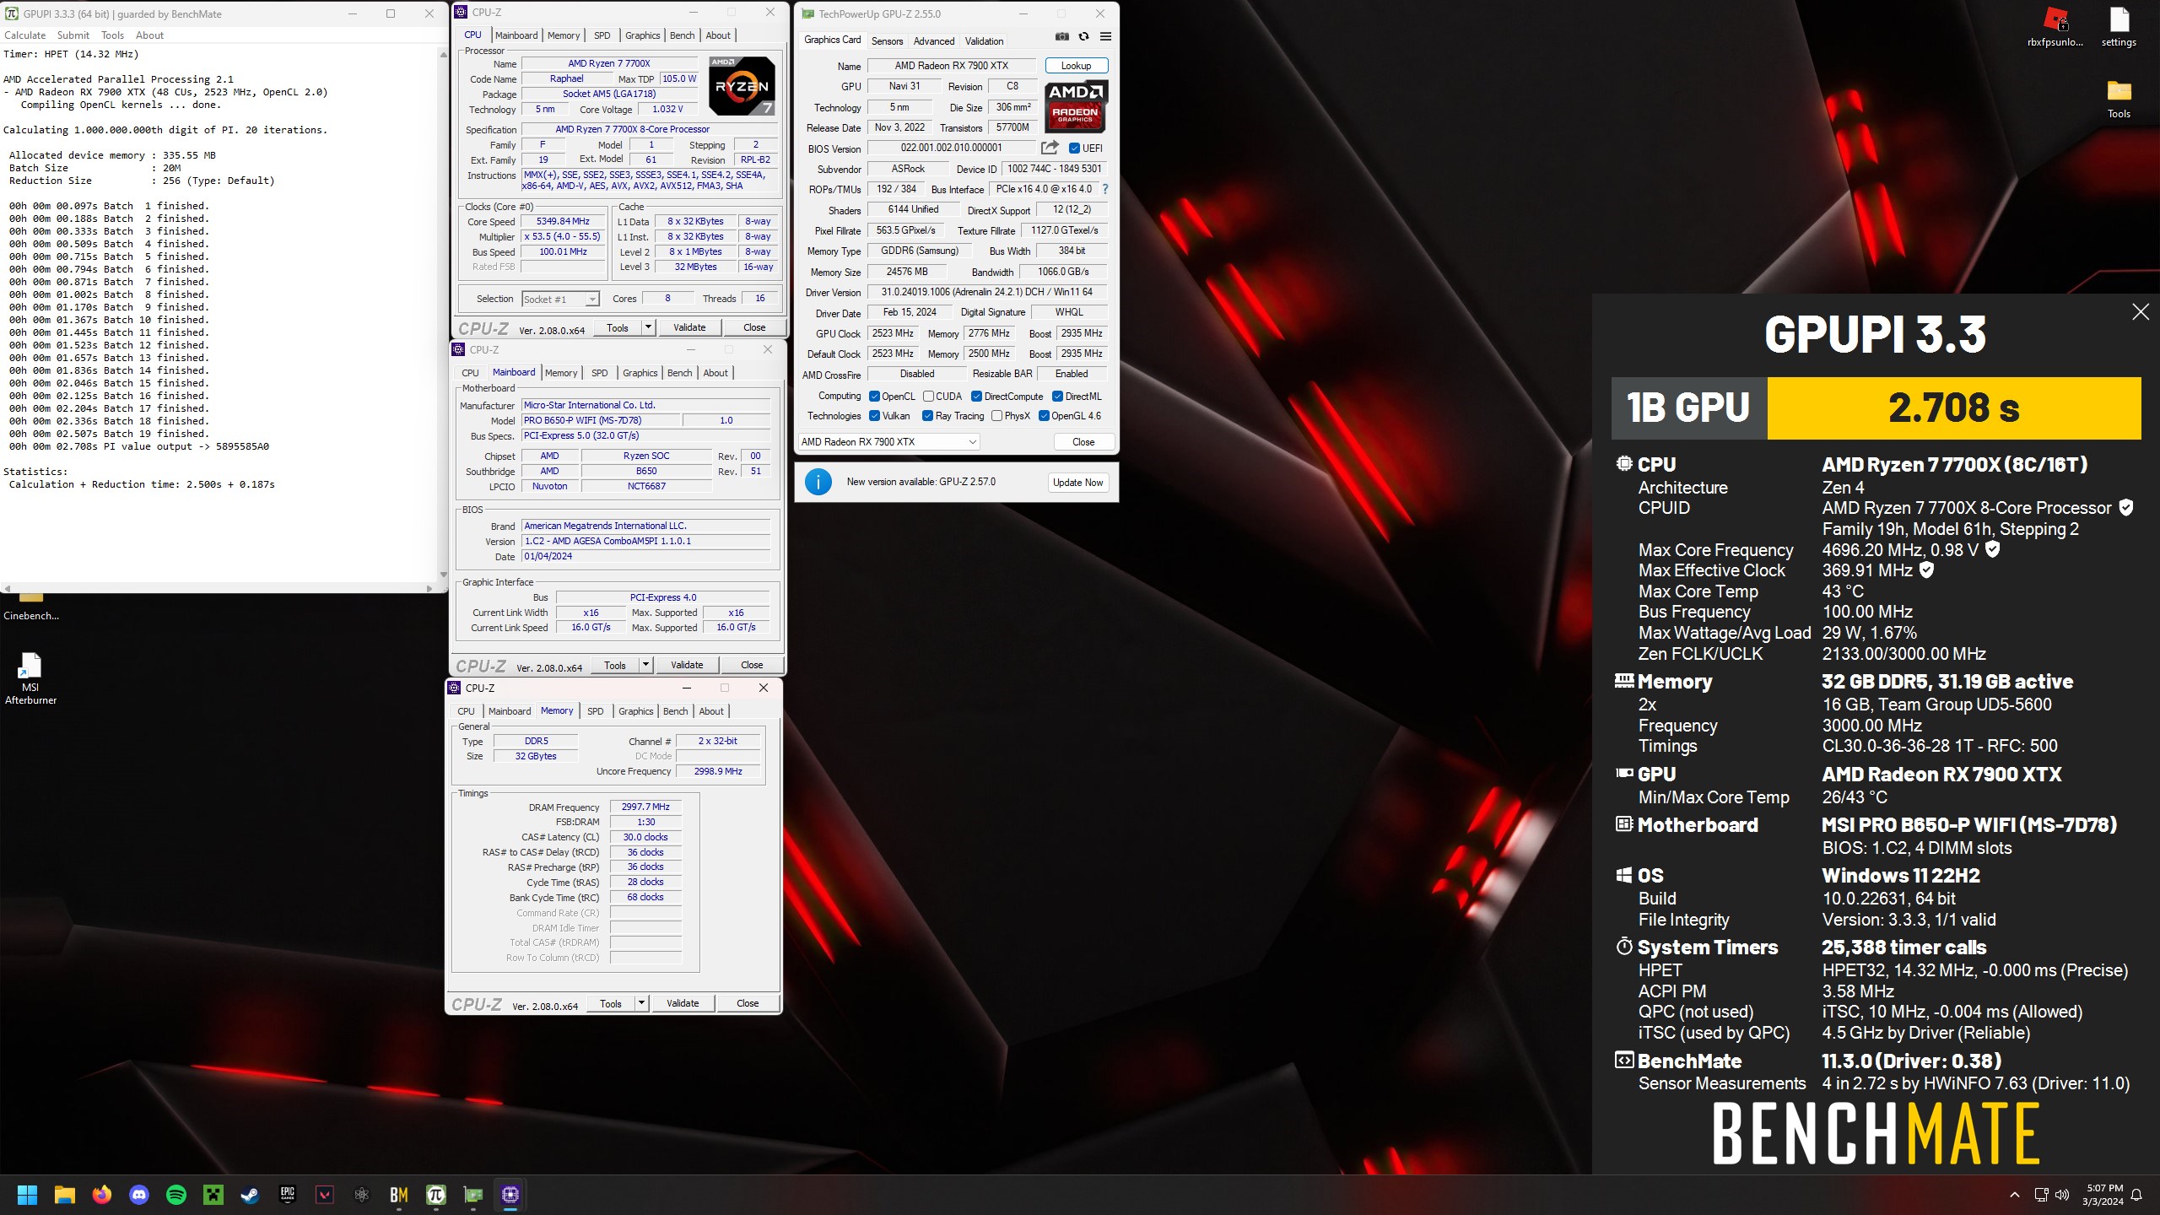Open Tools dropdown arrow in Mainboard CPU-Z window
This screenshot has width=2160, height=1215.
(x=645, y=665)
